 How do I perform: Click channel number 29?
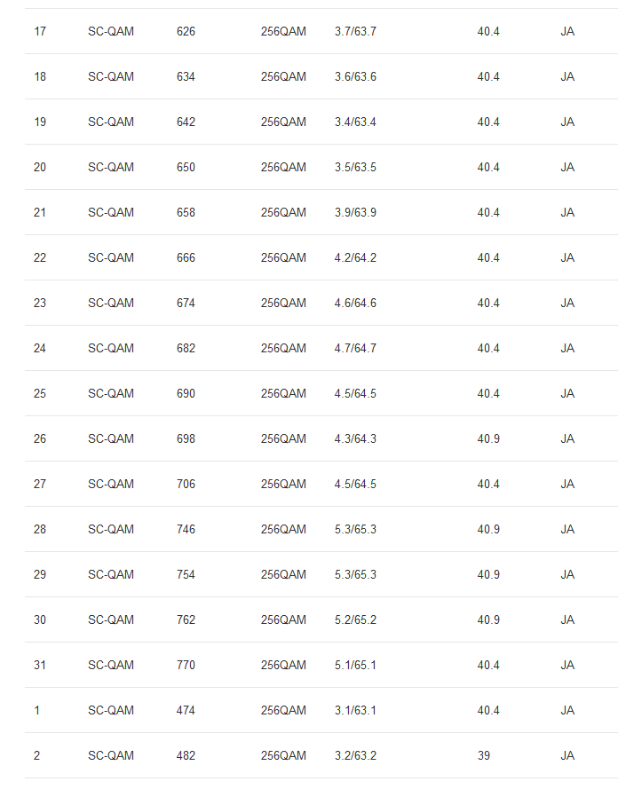pyautogui.click(x=40, y=574)
